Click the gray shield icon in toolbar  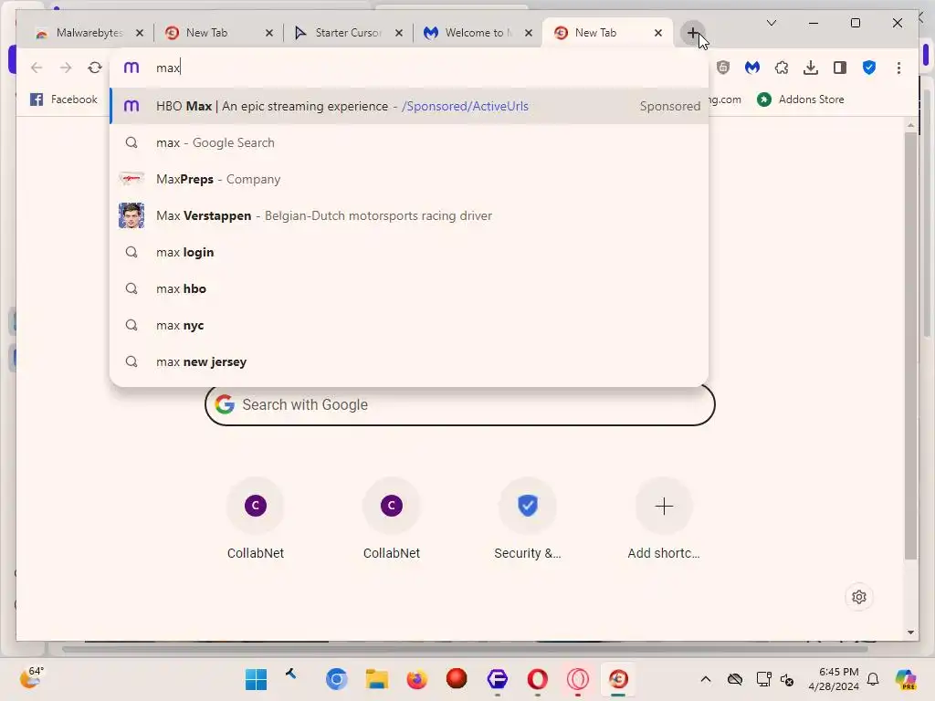tap(723, 68)
